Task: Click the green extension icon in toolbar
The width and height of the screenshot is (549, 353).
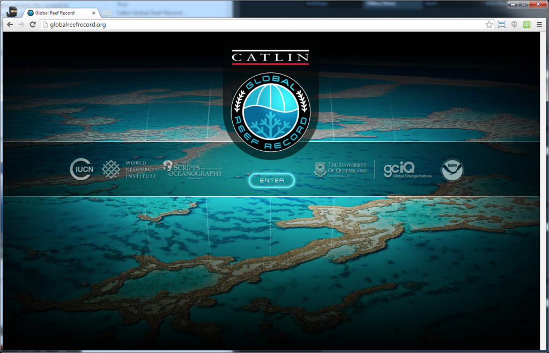Action: [x=526, y=25]
